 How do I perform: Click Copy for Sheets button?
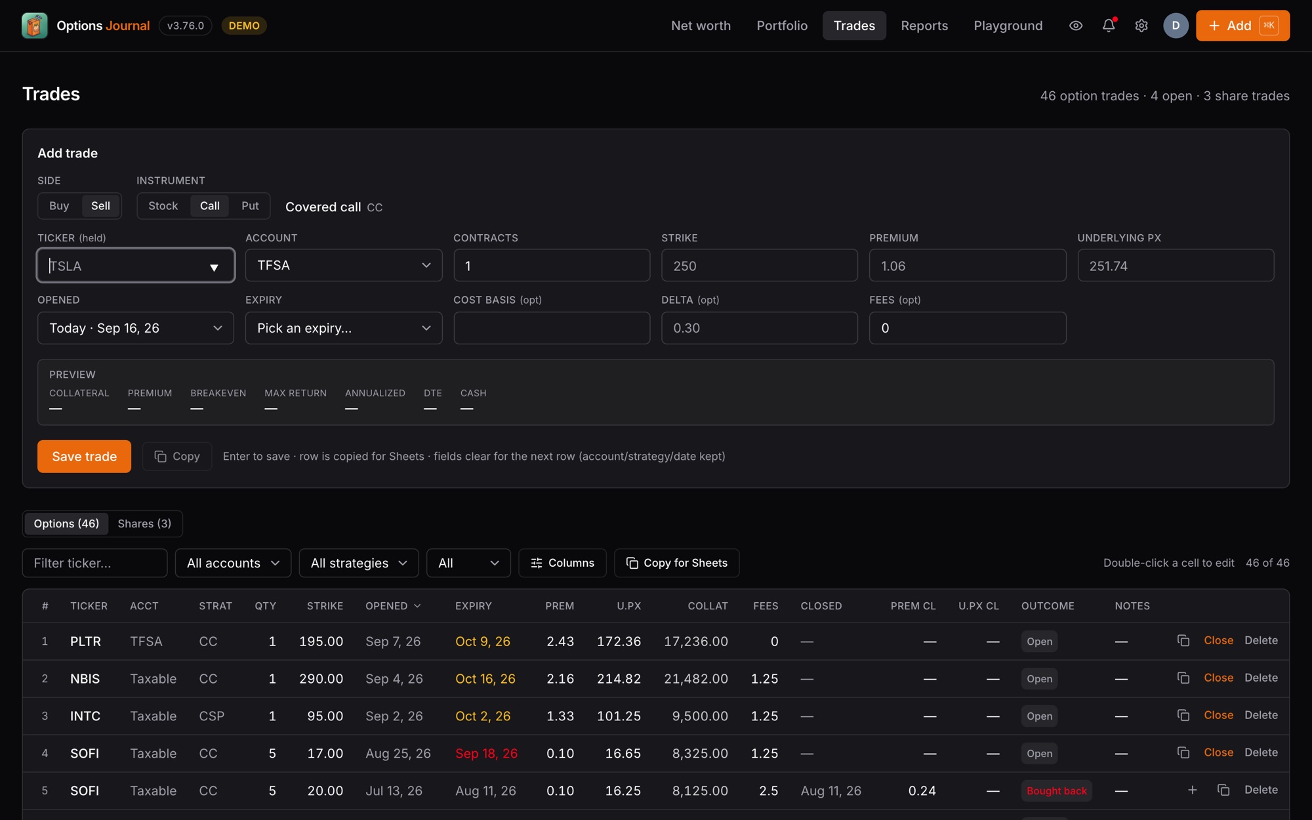tap(676, 563)
